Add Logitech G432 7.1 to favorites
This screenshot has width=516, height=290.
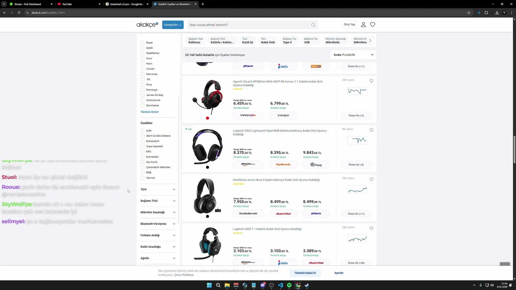372,228
